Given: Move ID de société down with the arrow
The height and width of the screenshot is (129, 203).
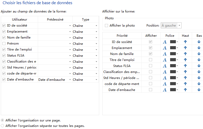Looking at the screenshot, I should (199, 42).
